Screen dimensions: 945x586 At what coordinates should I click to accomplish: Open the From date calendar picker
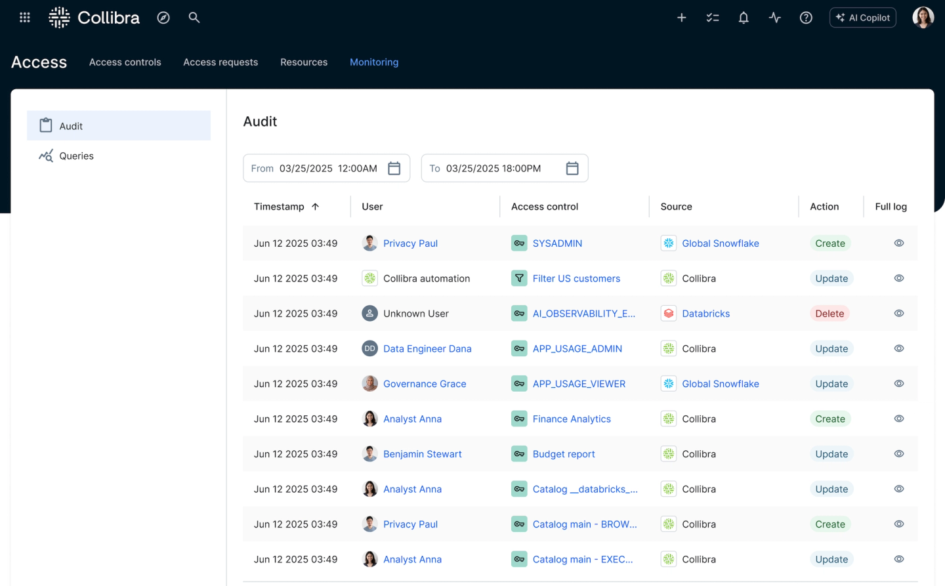[394, 169]
